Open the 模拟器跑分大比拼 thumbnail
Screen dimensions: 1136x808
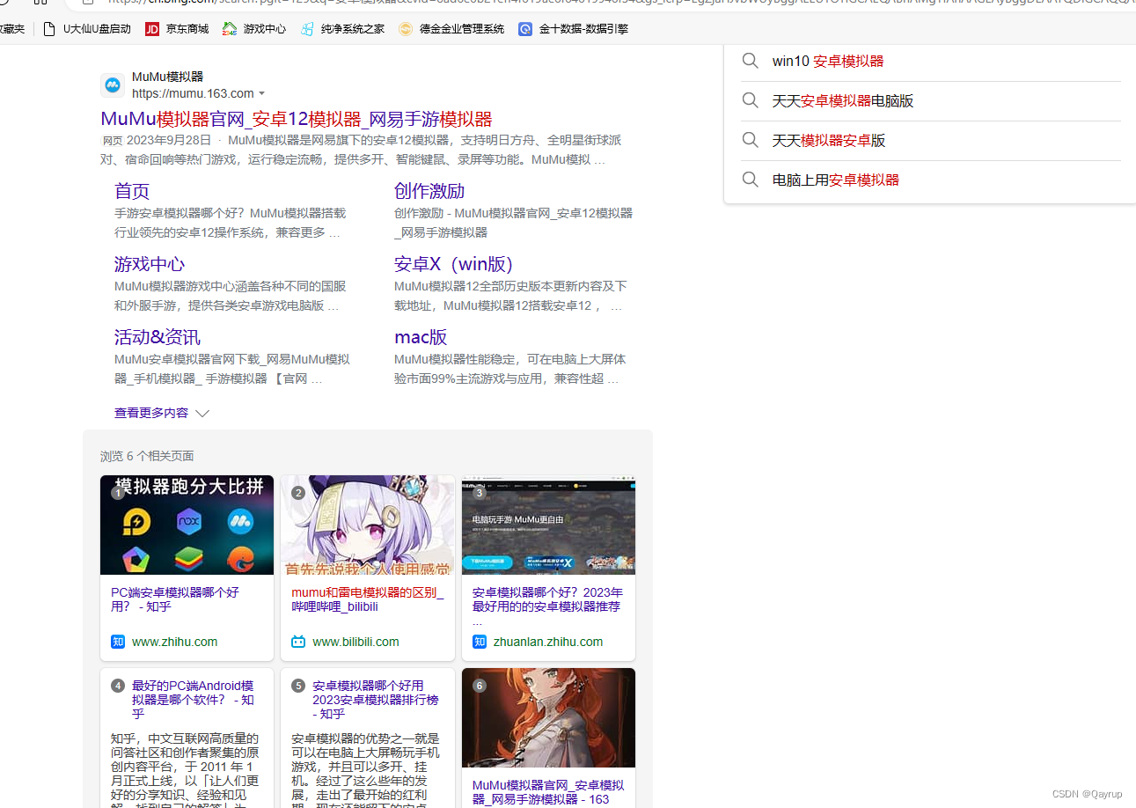pos(187,525)
